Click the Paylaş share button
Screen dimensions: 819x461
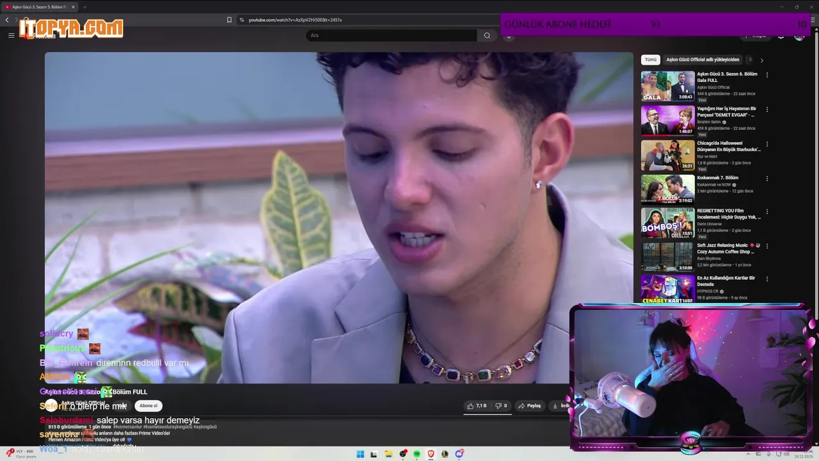[x=530, y=406]
